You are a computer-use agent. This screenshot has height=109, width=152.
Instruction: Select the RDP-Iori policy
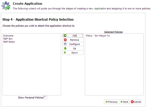tap(8, 39)
